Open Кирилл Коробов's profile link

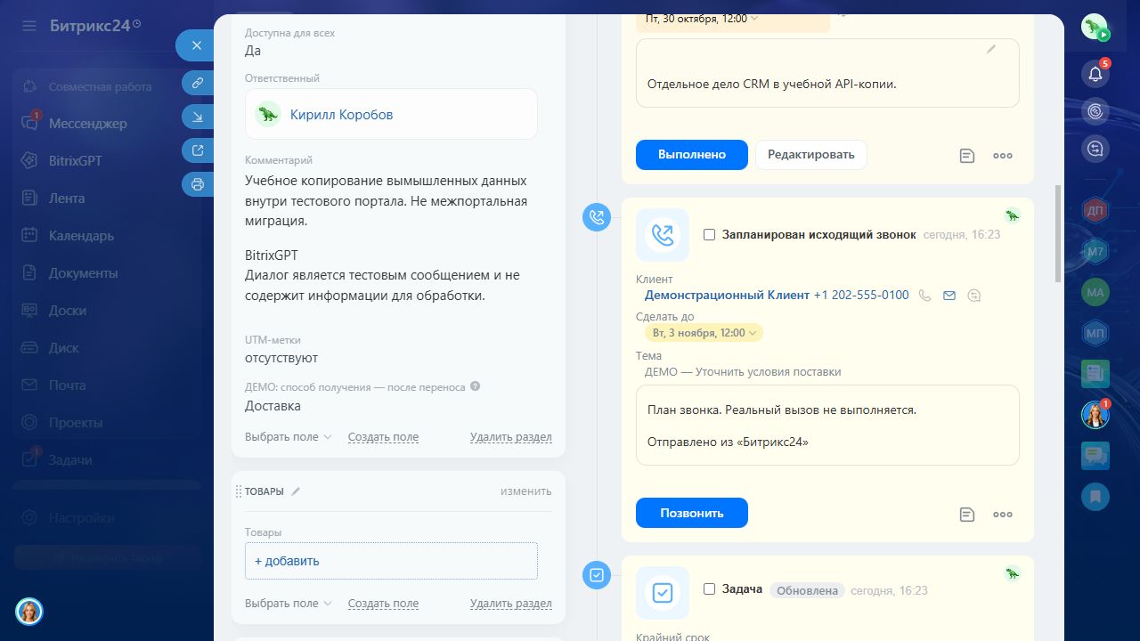point(341,114)
